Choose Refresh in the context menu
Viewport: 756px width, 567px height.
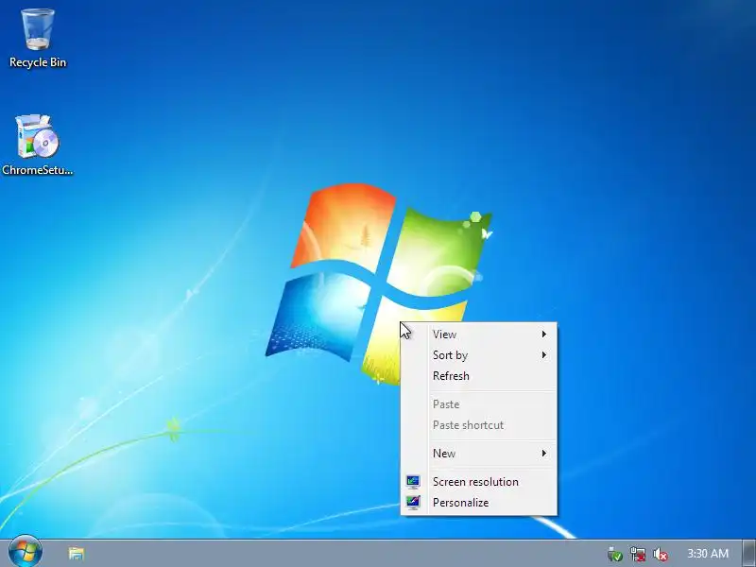click(479, 376)
